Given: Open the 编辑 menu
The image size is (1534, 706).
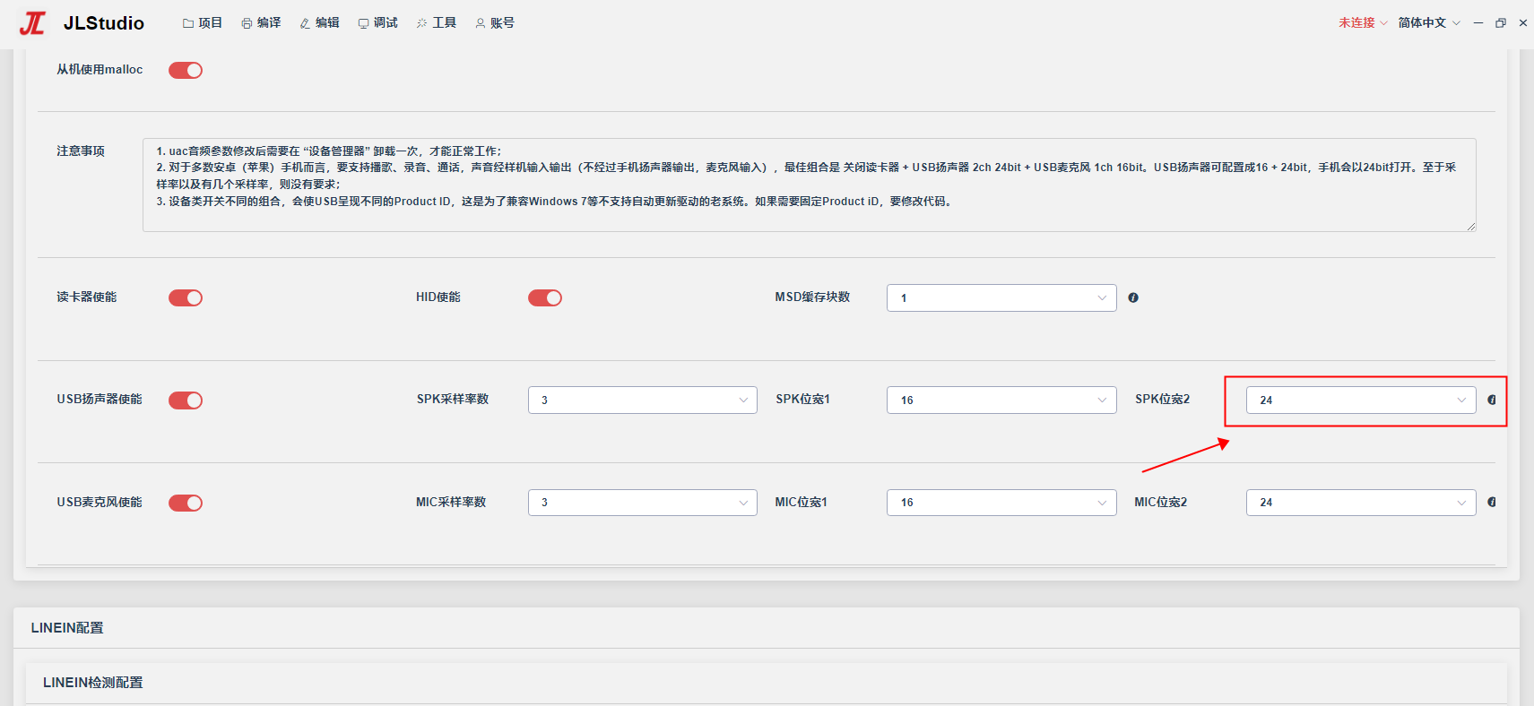Looking at the screenshot, I should (x=319, y=22).
